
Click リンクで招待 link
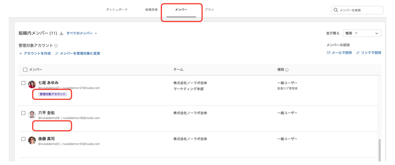(x=369, y=53)
